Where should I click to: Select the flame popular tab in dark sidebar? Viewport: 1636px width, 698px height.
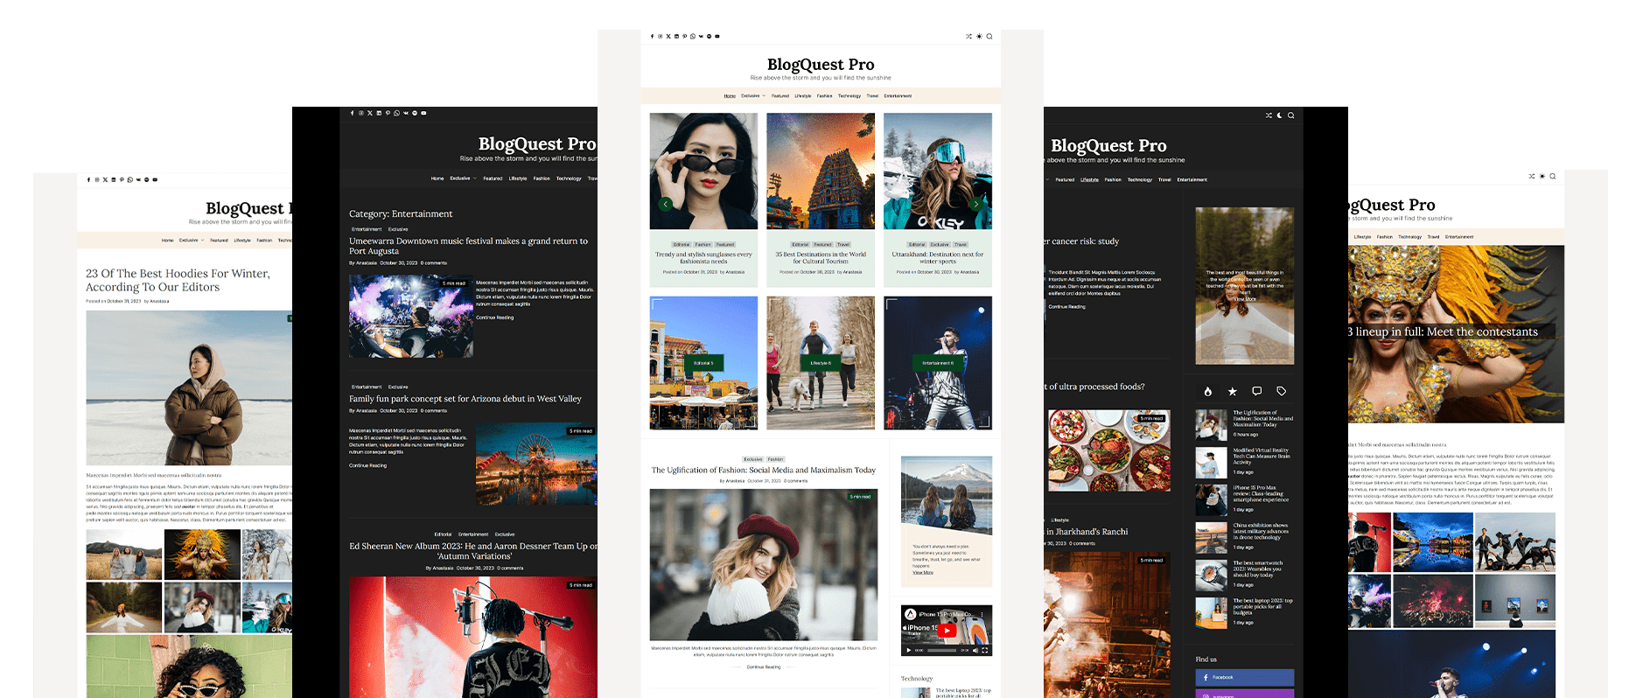point(1208,392)
